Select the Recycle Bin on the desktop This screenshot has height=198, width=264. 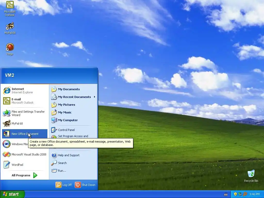click(251, 176)
